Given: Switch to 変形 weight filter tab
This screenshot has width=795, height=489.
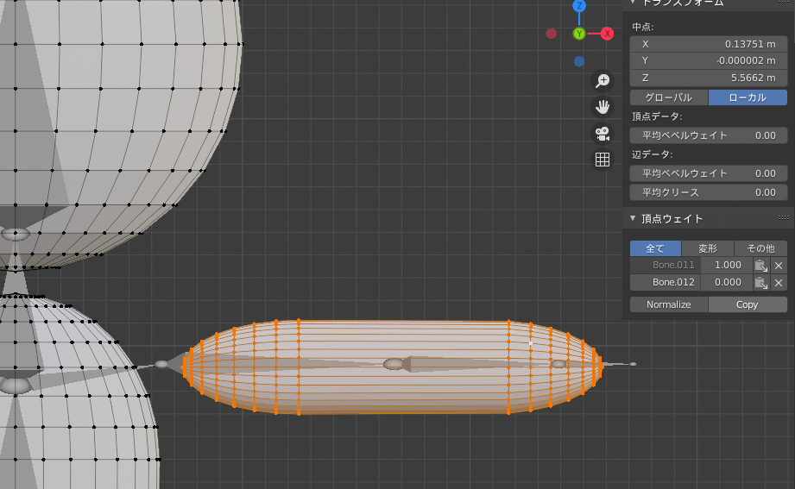Looking at the screenshot, I should pos(708,248).
